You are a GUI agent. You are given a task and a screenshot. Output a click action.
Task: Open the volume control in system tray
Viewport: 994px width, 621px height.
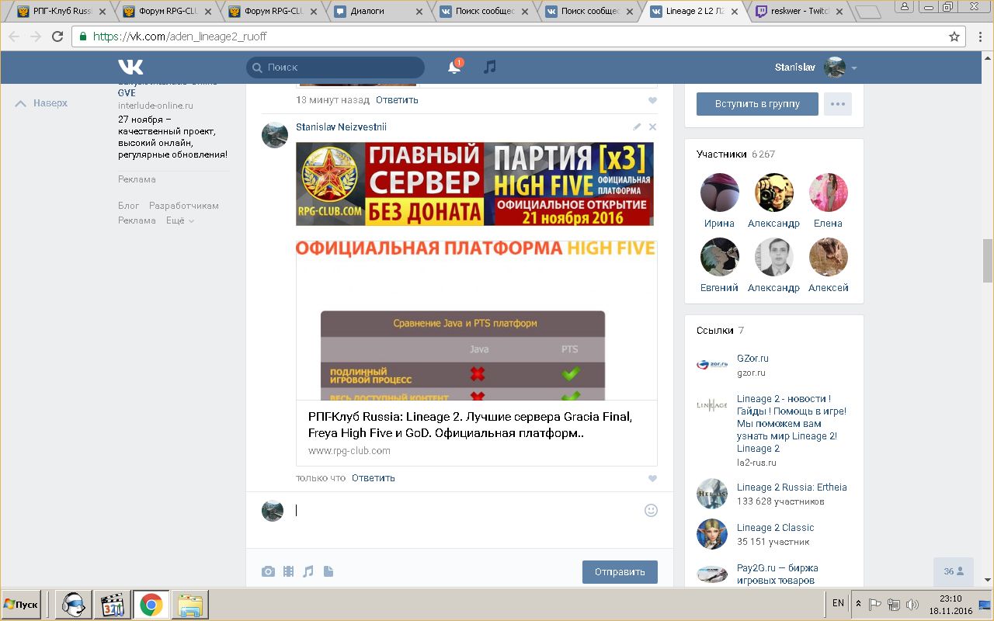(912, 604)
